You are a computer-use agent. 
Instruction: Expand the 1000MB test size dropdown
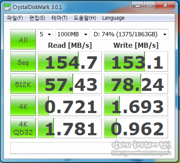pyautogui.click(x=72, y=34)
